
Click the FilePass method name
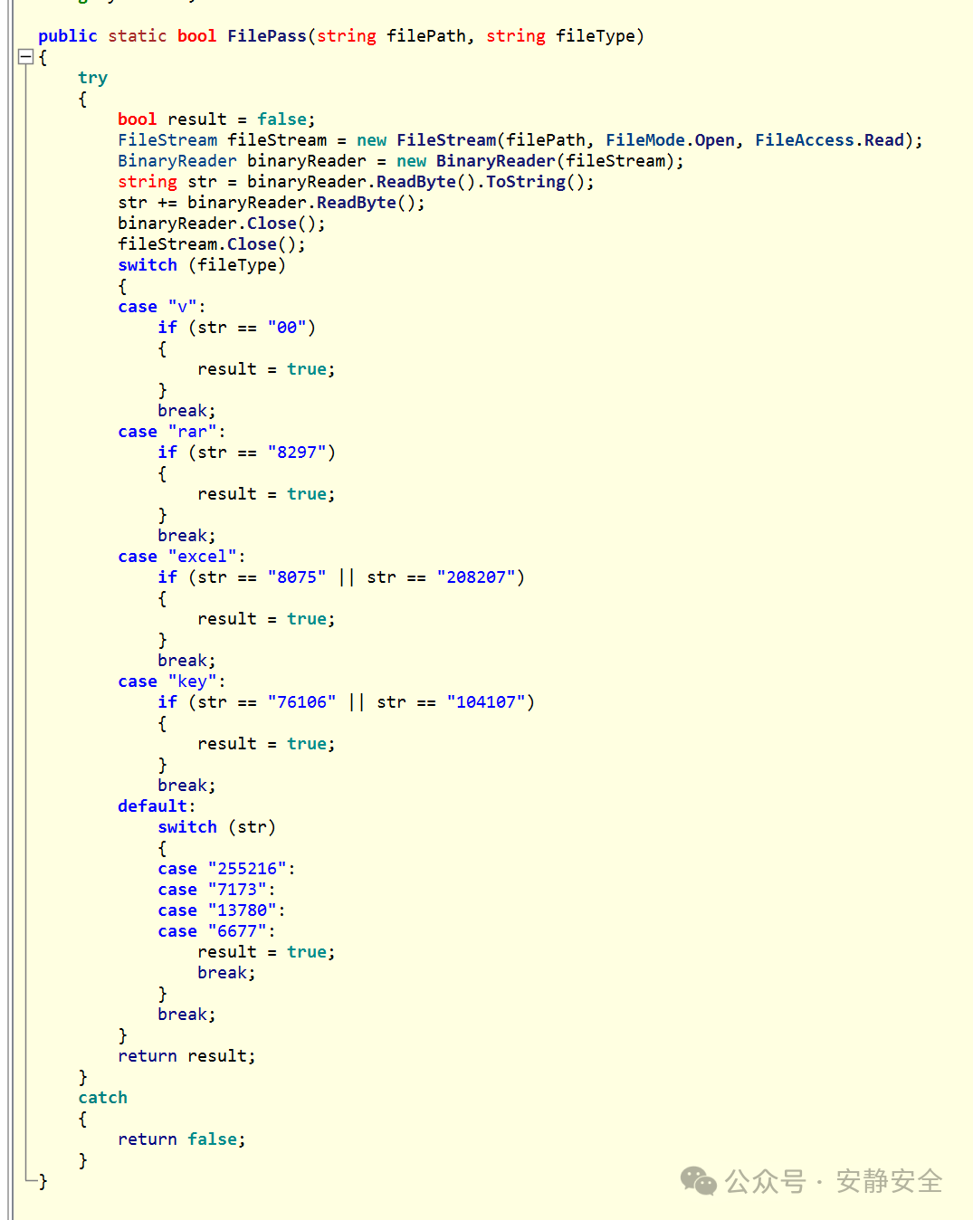click(266, 36)
